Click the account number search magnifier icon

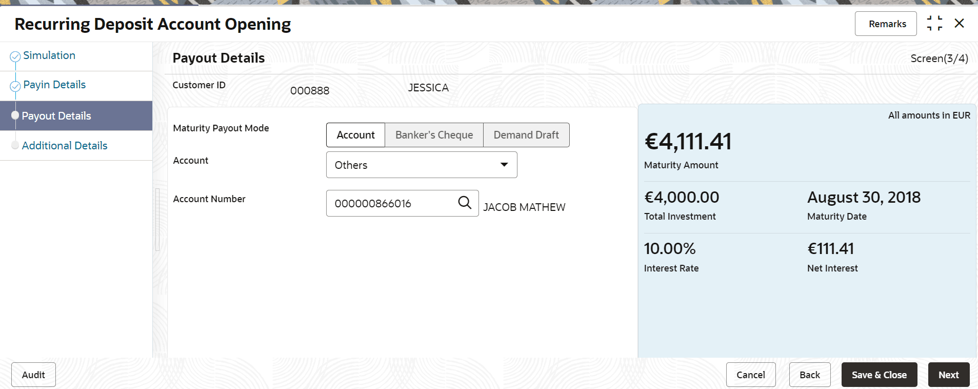[465, 203]
